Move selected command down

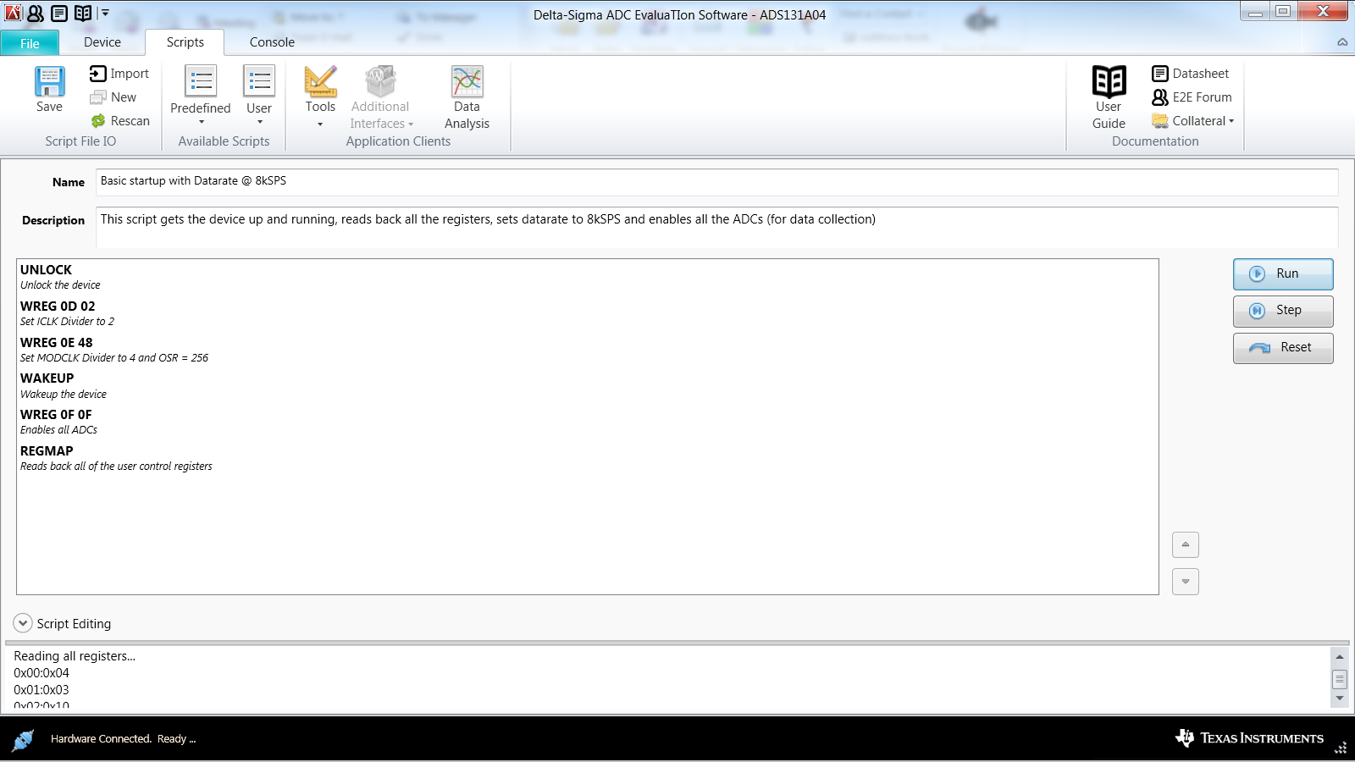(x=1186, y=582)
